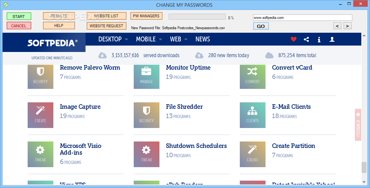Expand the DESKTOP menu arrow
This screenshot has height=188, width=370.
tap(126, 39)
